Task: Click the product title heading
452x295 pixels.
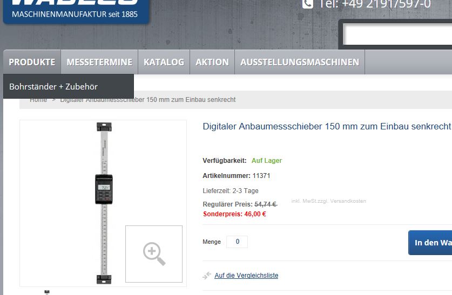Action: [x=327, y=126]
